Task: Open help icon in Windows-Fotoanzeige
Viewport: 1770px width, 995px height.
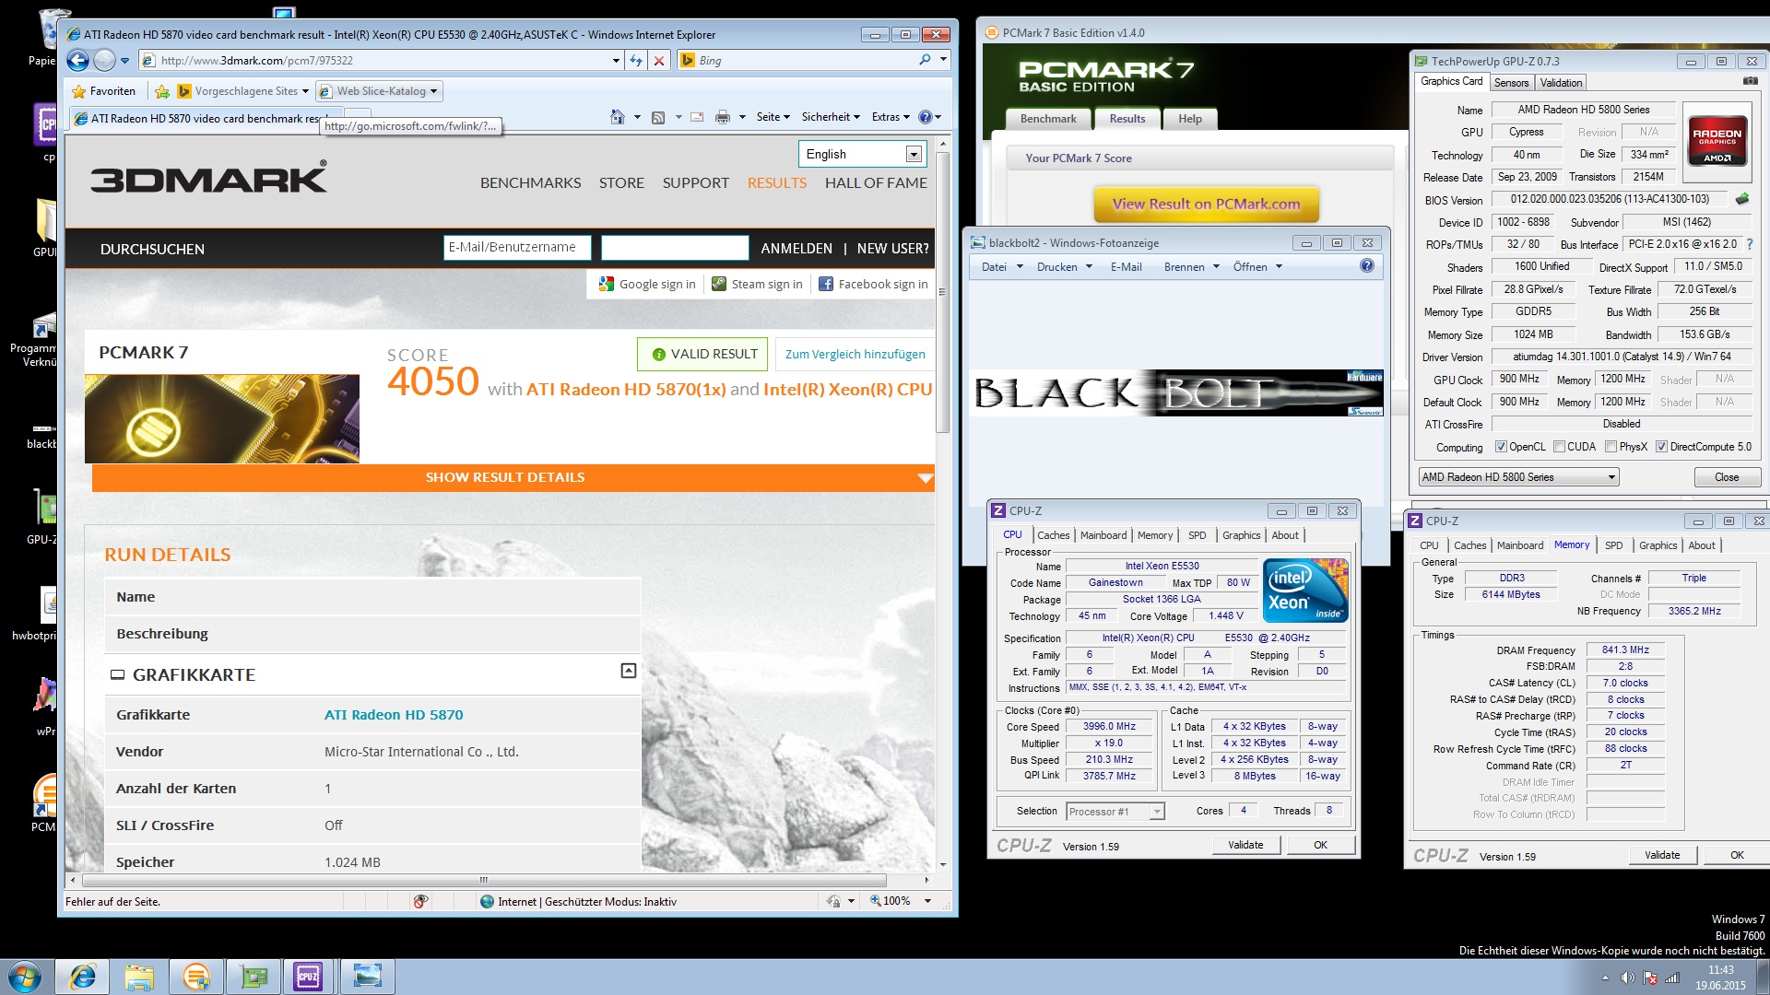Action: click(x=1367, y=266)
